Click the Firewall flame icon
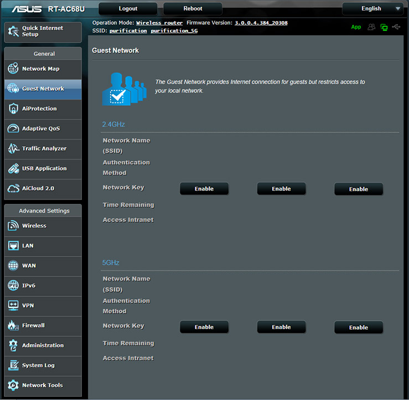The image size is (409, 400). click(x=13, y=325)
